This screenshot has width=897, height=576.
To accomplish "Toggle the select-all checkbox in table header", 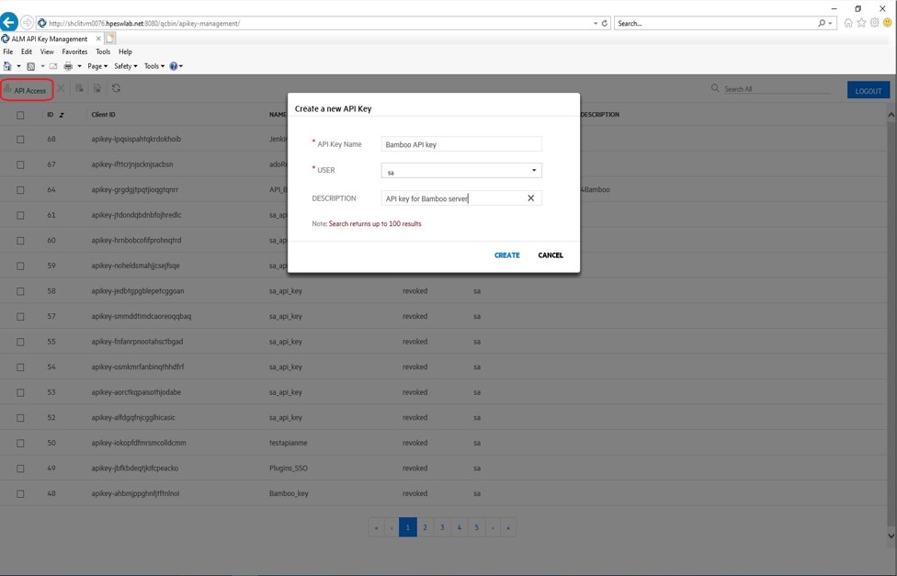I will point(21,114).
